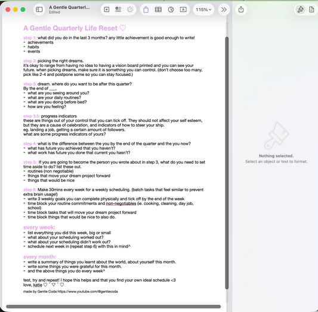
Task: Click the 'step 4:' label
Action: 30,143
